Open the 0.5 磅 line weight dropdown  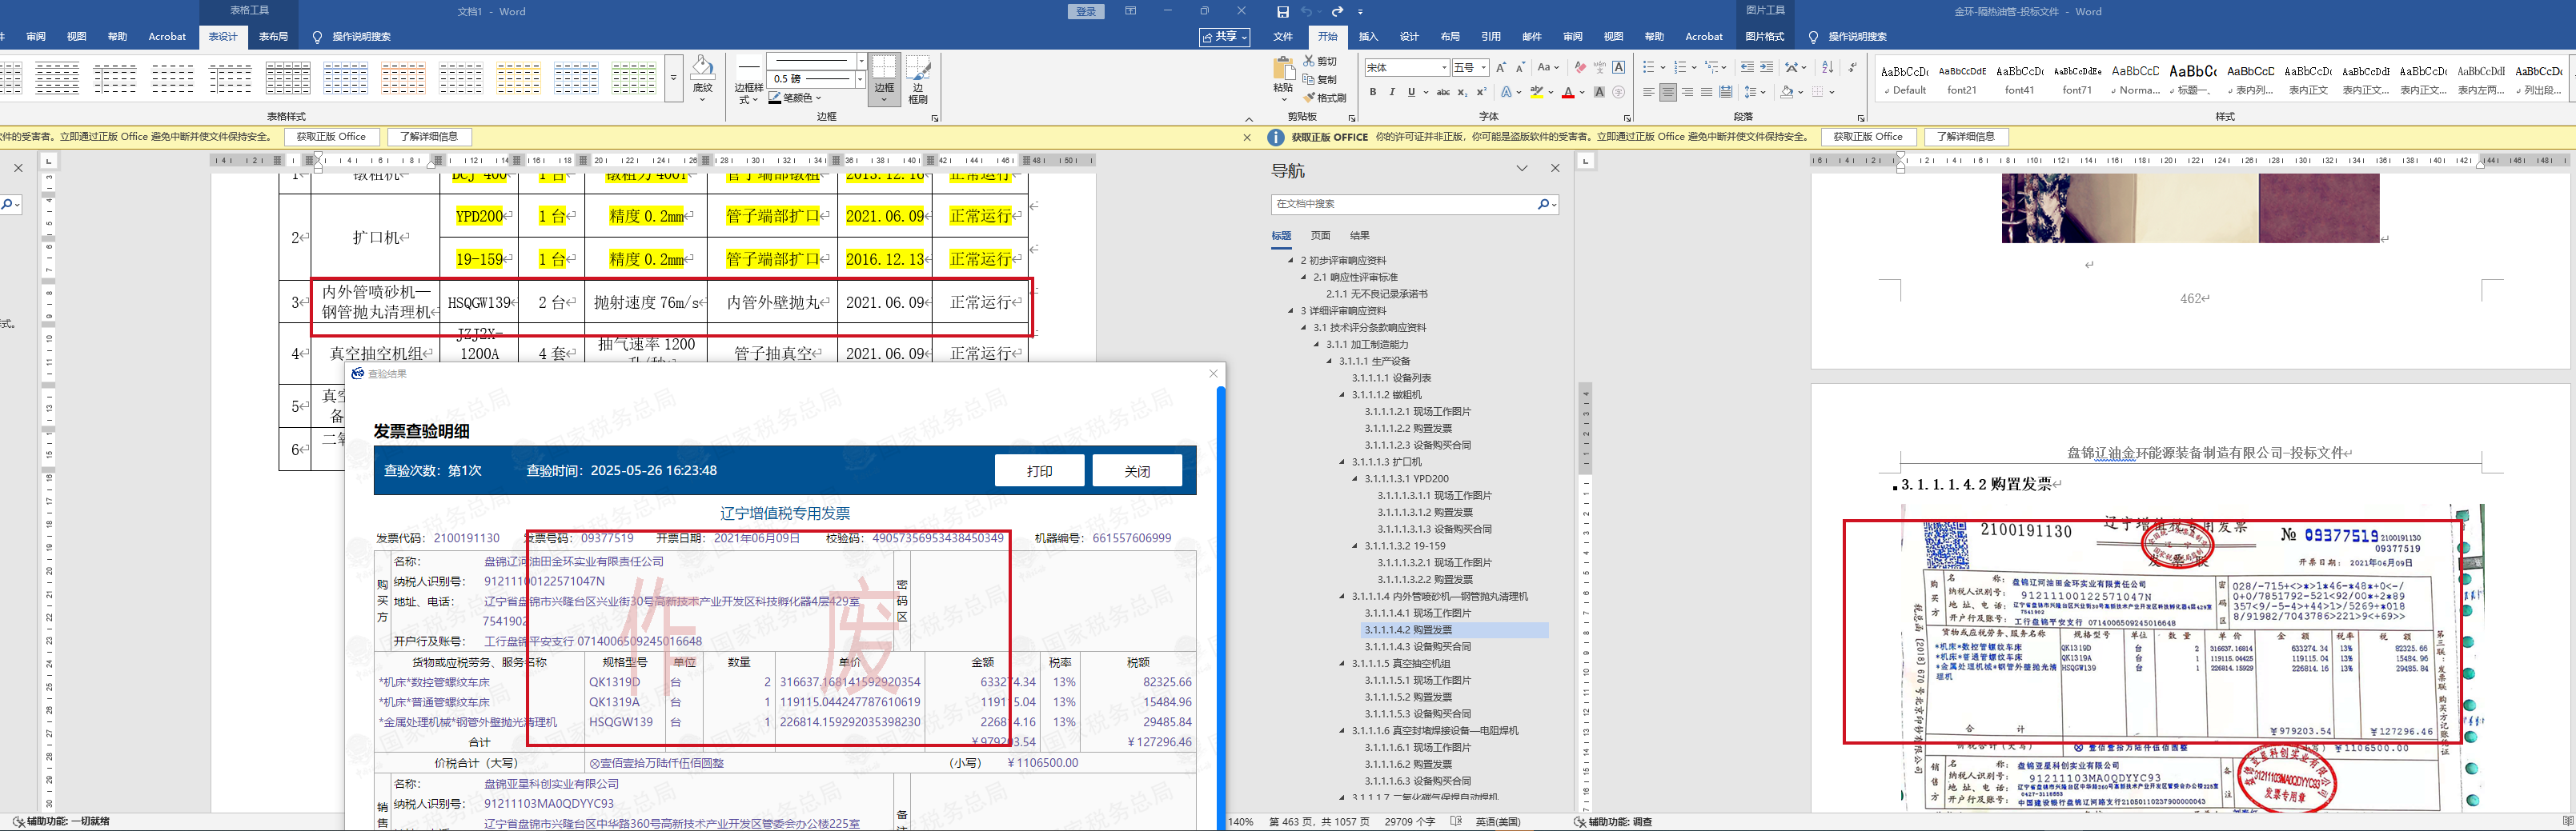(860, 79)
